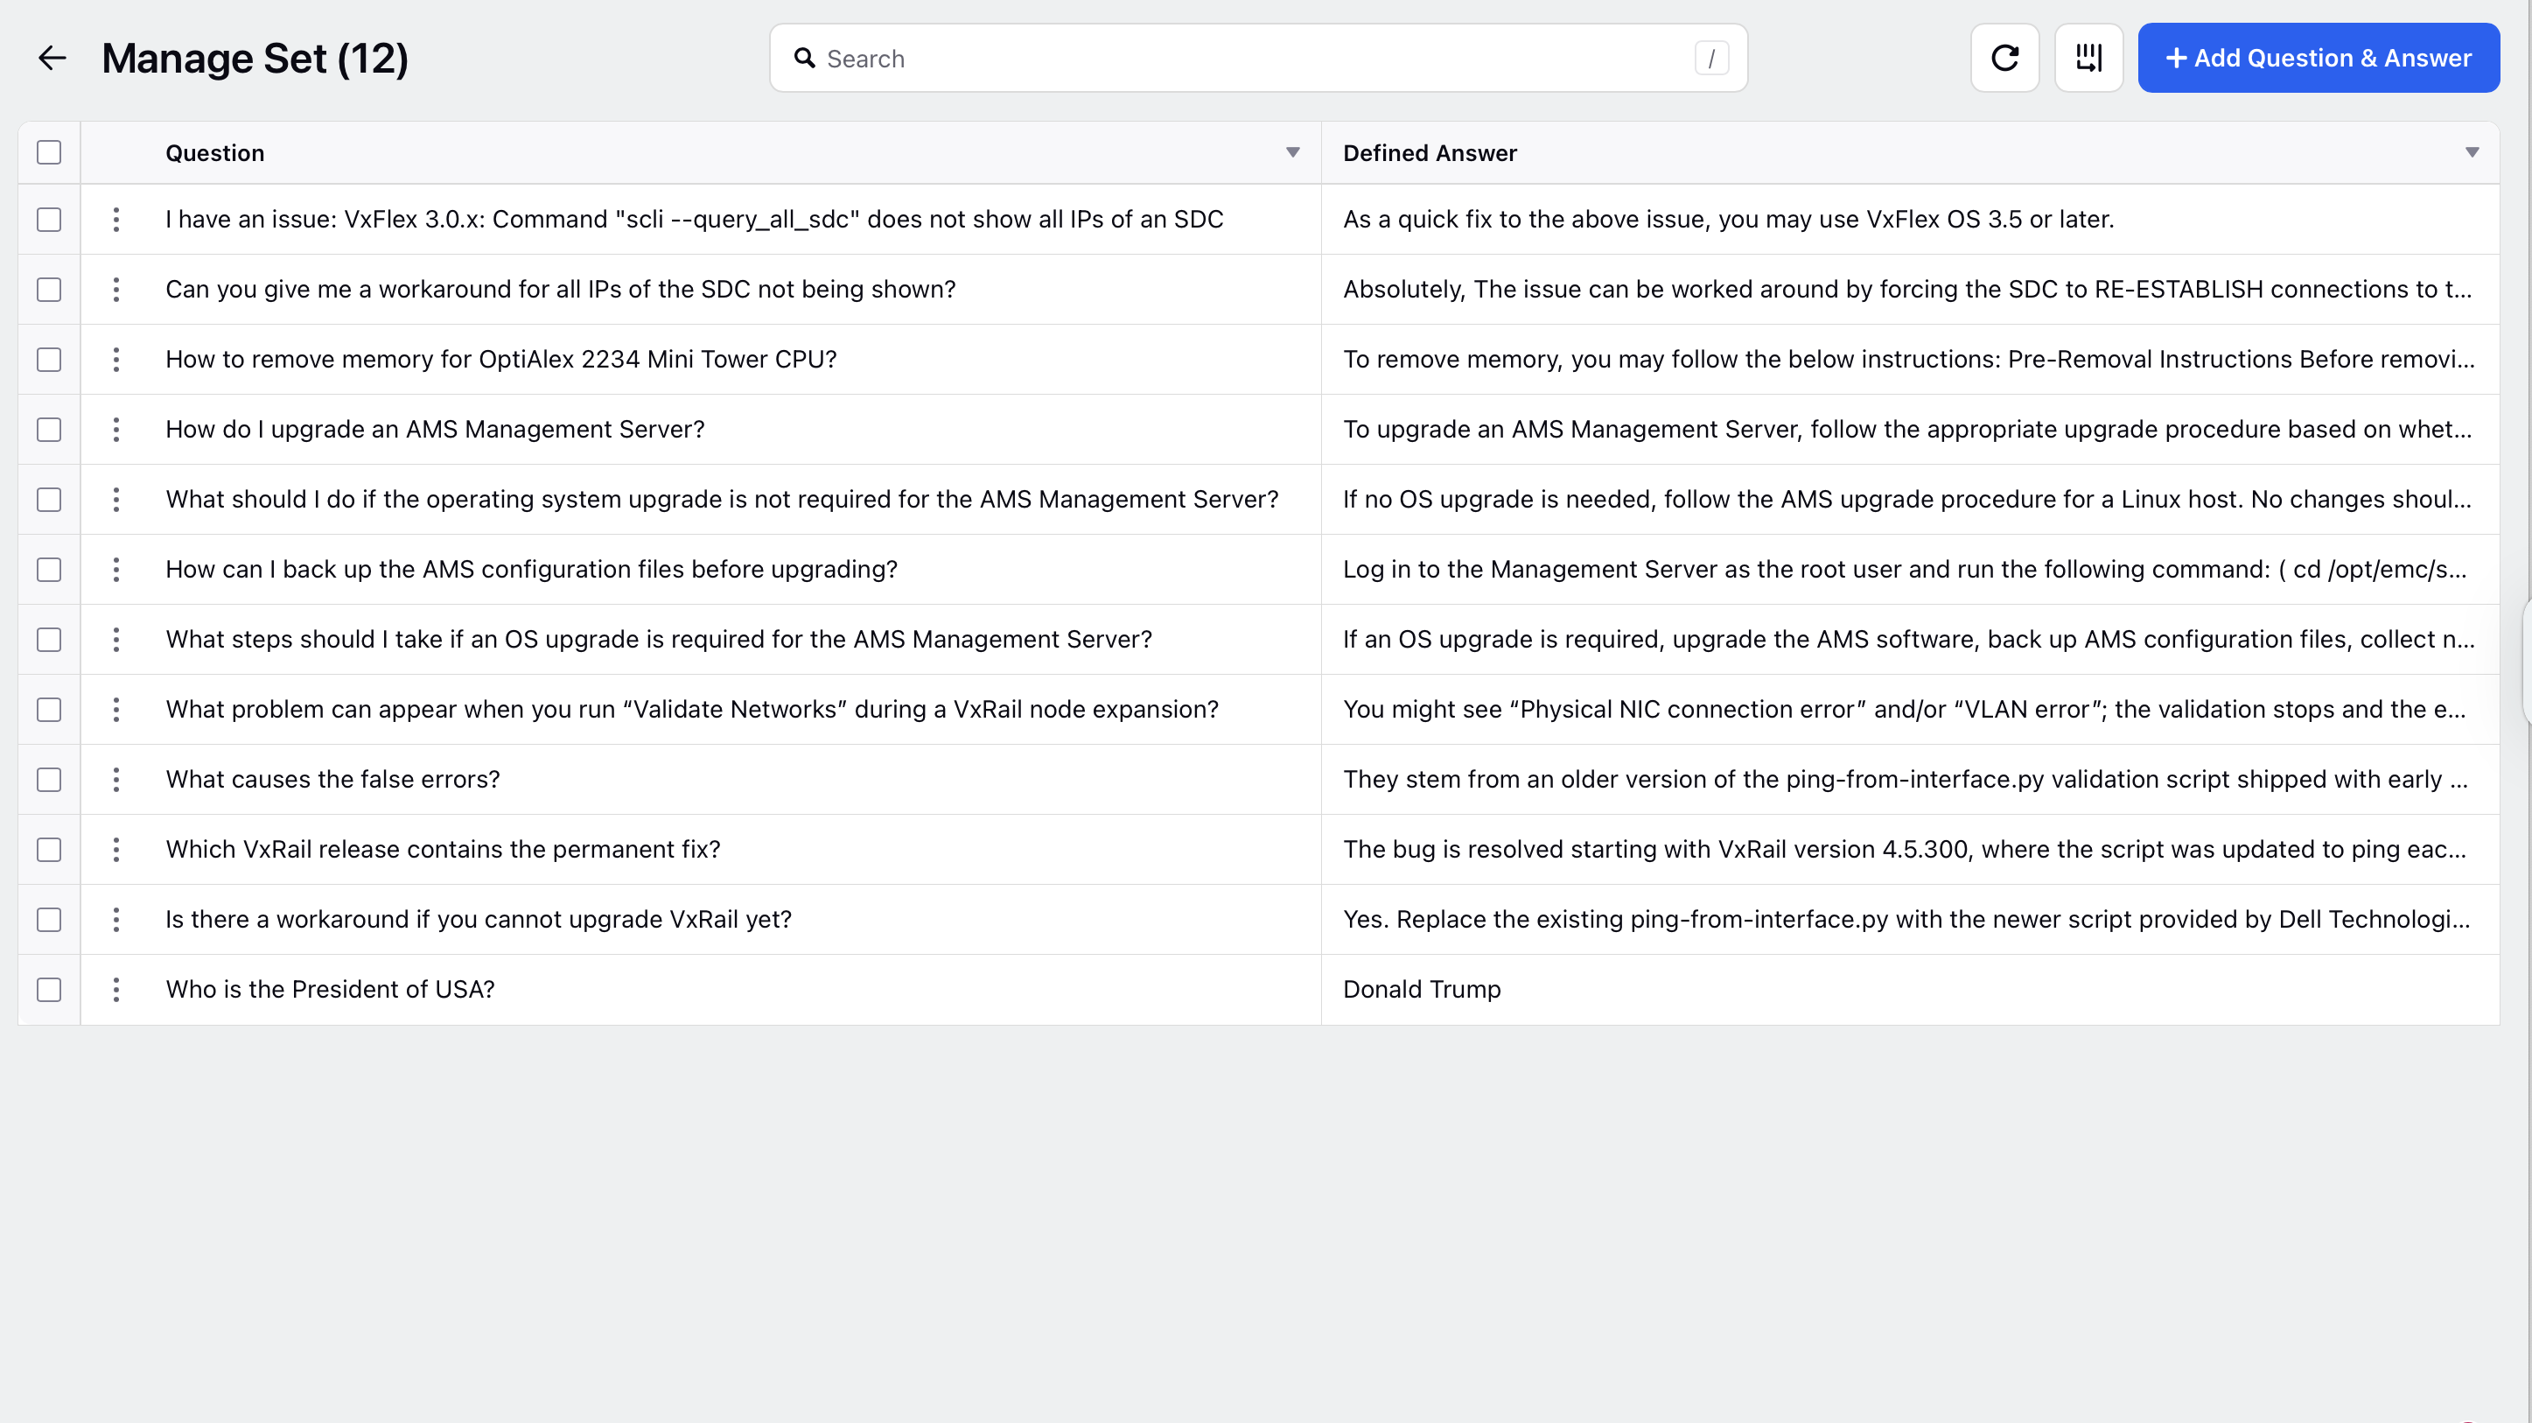Screen dimensions: 2532x1423
Task: Open row menu for VxFlex 3.0.x issue question
Action: coord(116,220)
